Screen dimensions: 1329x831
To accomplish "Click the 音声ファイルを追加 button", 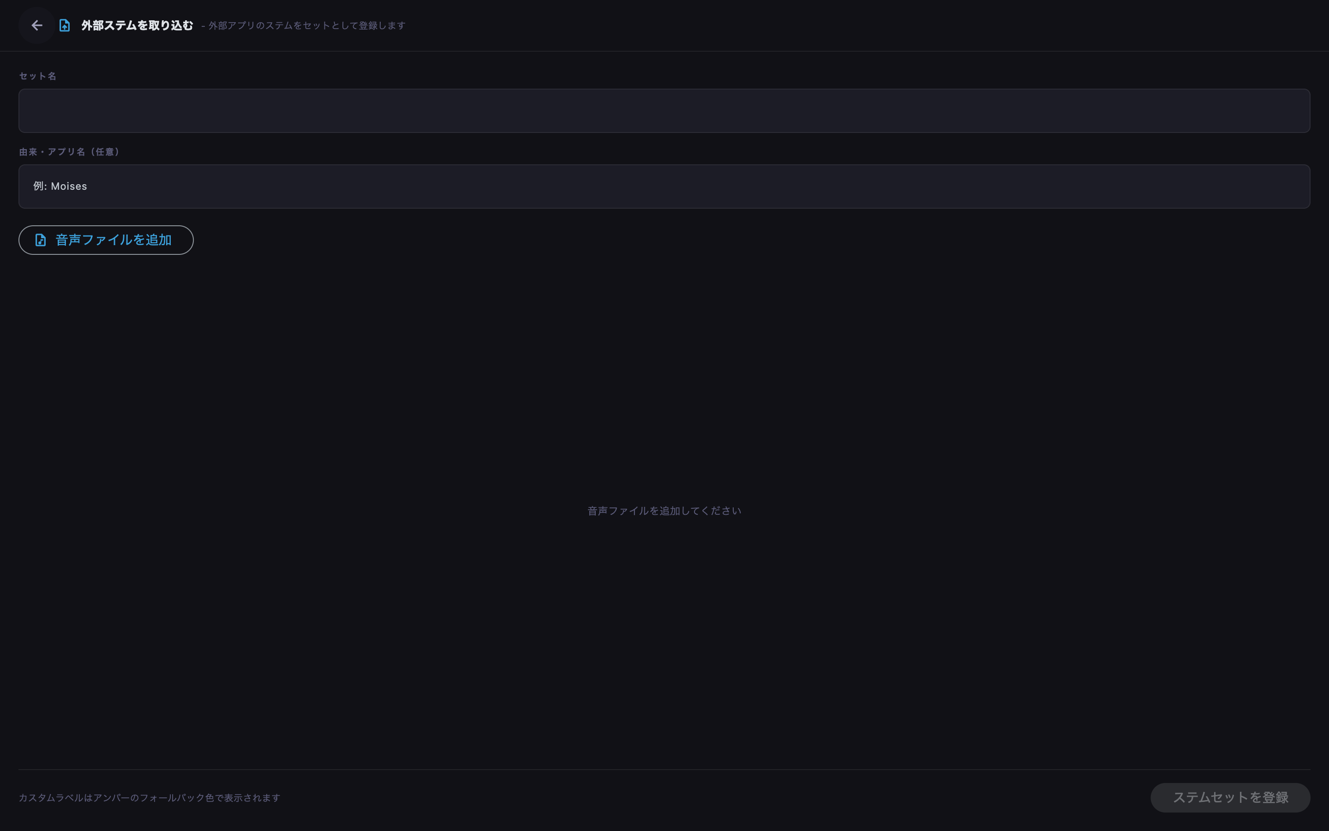I will [x=106, y=240].
